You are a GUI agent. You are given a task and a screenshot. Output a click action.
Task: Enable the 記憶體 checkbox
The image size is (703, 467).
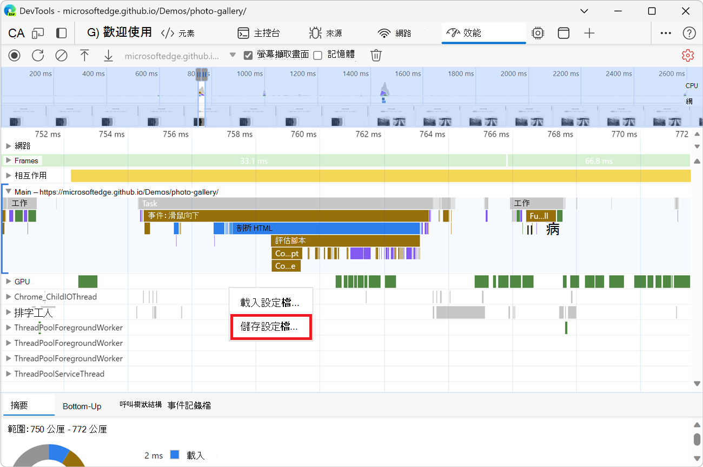pyautogui.click(x=318, y=55)
